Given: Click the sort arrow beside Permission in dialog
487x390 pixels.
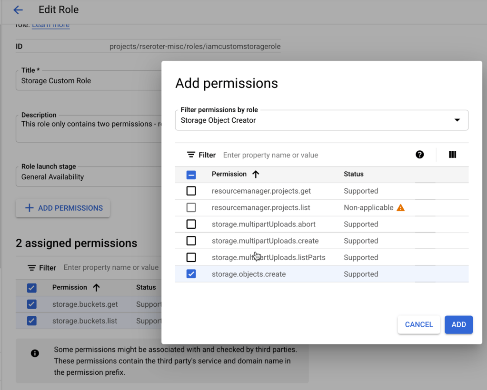Looking at the screenshot, I should (x=256, y=174).
